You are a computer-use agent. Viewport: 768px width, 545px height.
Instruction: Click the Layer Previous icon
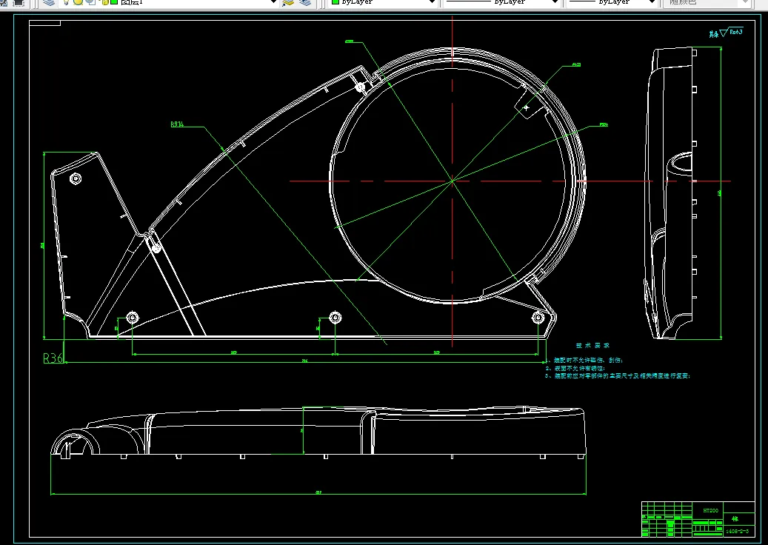pos(304,2)
